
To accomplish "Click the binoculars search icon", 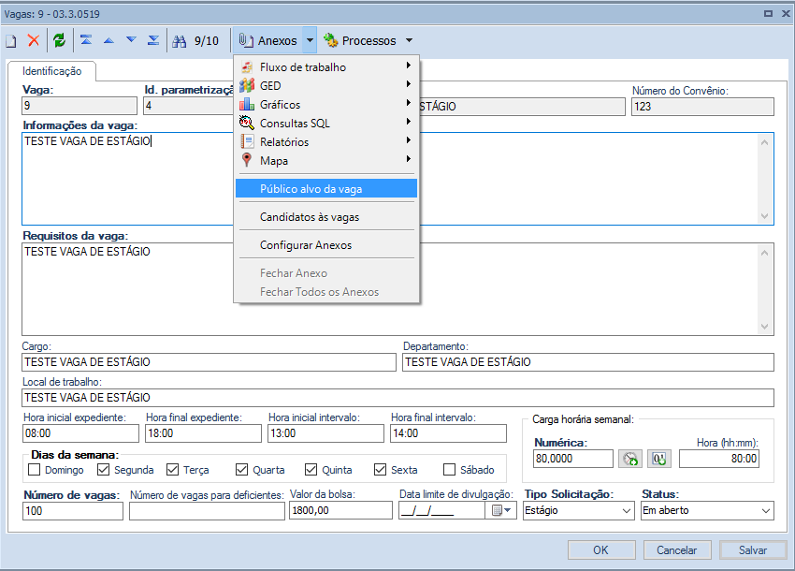I will tap(179, 41).
